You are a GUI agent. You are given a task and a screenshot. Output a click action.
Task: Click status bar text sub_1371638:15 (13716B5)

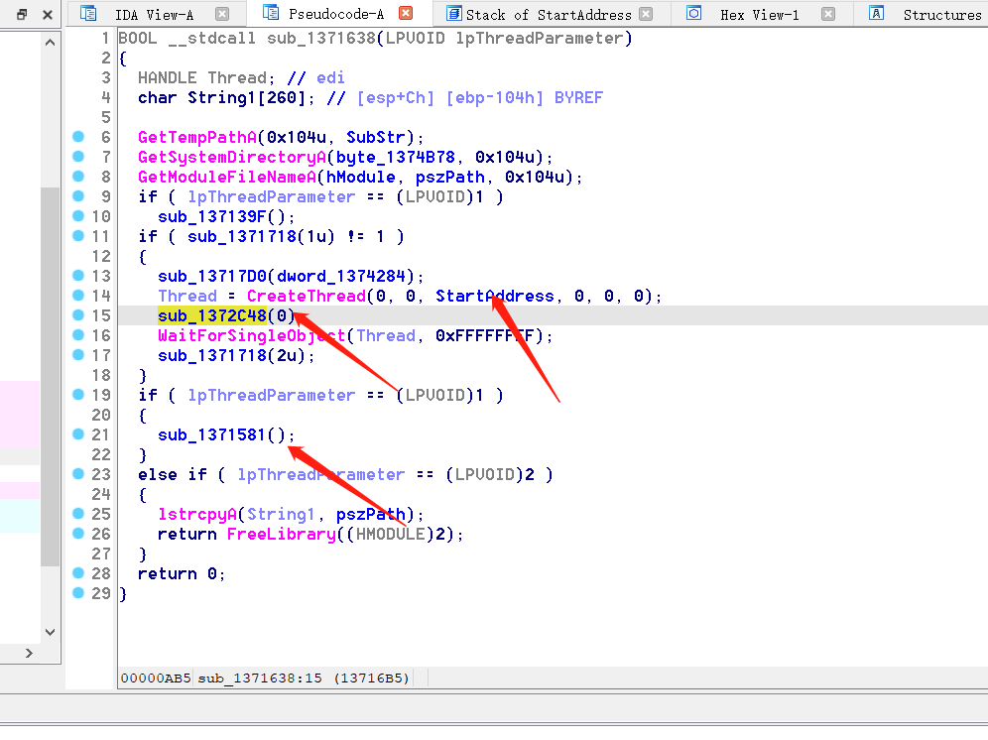tap(304, 678)
